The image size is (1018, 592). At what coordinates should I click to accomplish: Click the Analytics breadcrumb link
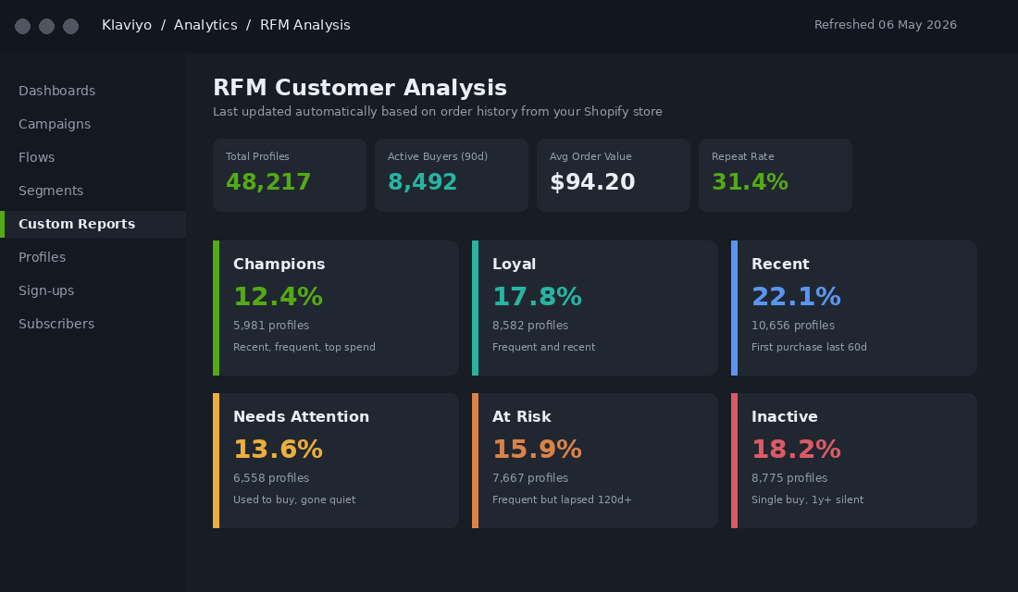205,25
